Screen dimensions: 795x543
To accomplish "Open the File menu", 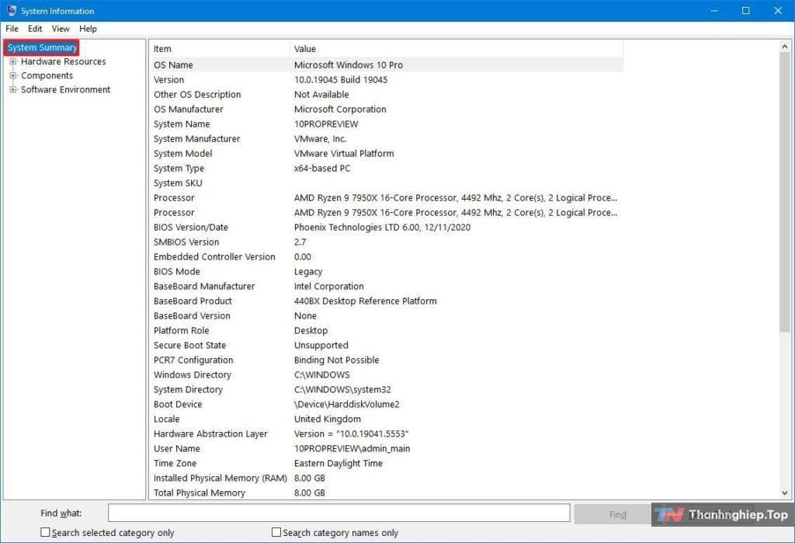I will tap(12, 29).
